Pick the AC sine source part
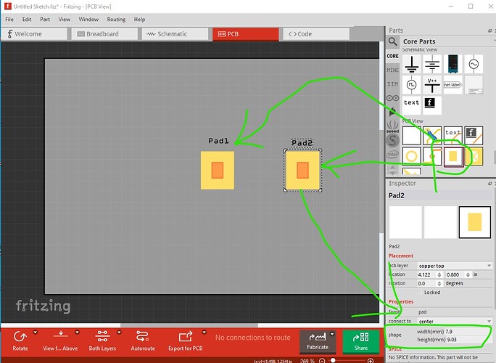Viewport: 496px width, 363px height. (474, 64)
